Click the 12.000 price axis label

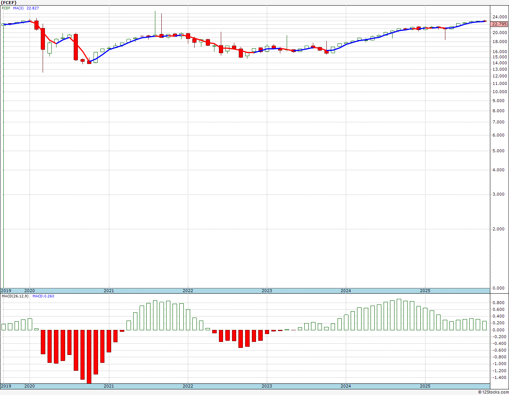pyautogui.click(x=500, y=76)
